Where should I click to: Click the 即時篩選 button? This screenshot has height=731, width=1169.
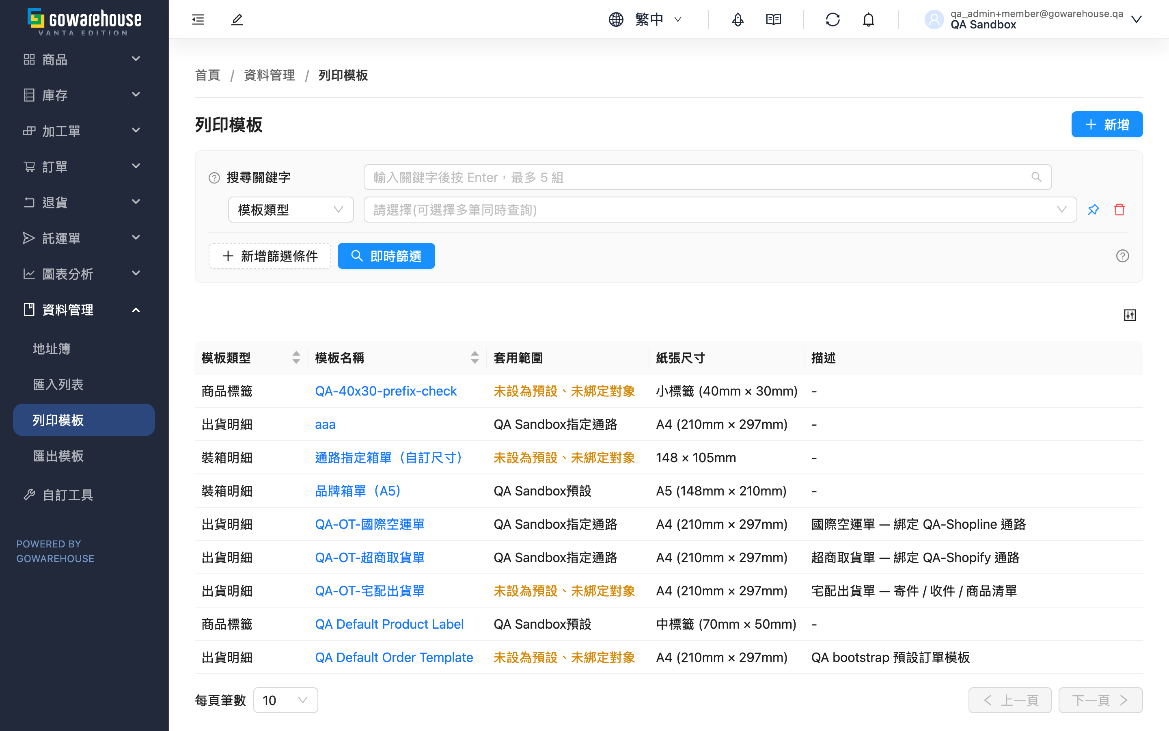tap(386, 256)
